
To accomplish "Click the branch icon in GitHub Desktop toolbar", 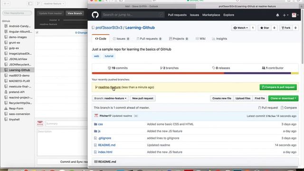I will (x=38, y=3).
